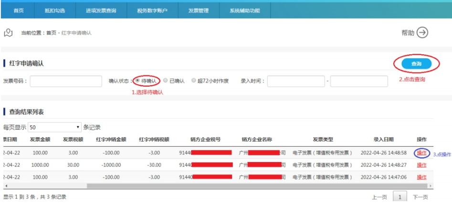This screenshot has height=204, width=452.
Task: Open the 抵扣勾选 menu
Action: (x=55, y=11)
